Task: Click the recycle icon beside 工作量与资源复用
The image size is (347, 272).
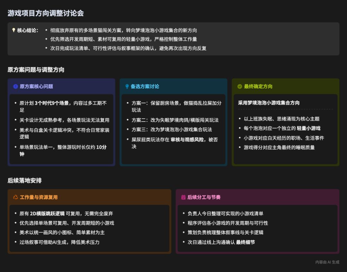Action: tap(15, 197)
